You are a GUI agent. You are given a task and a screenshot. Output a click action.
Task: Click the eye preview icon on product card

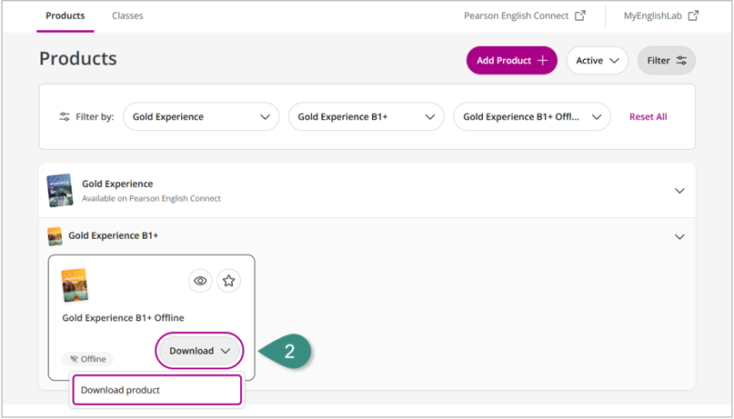click(200, 281)
